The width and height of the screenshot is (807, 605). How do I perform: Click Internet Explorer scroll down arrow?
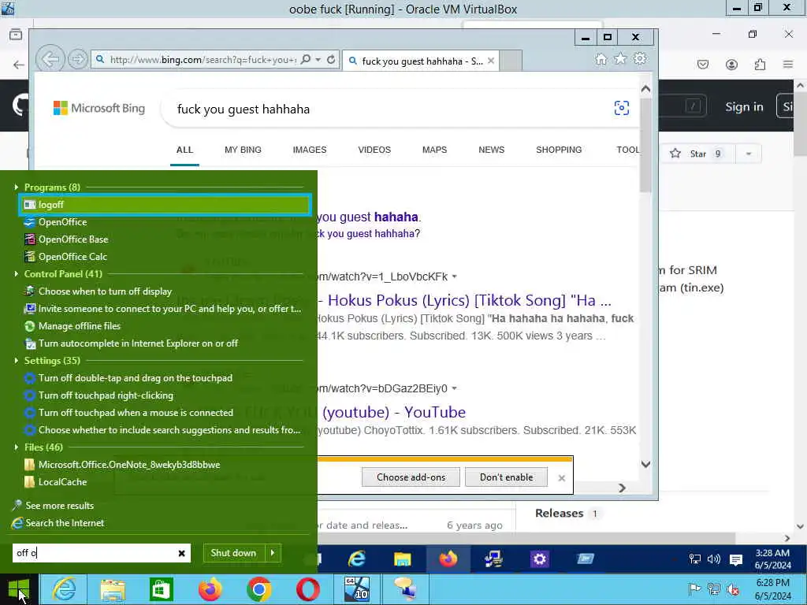coord(646,464)
